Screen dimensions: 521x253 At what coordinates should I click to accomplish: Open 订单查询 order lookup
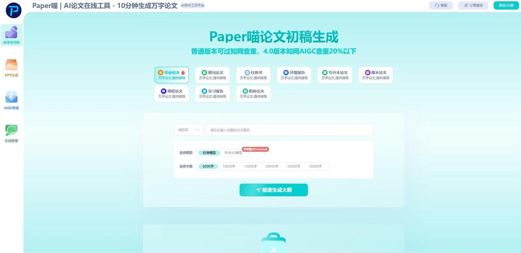pyautogui.click(x=473, y=5)
